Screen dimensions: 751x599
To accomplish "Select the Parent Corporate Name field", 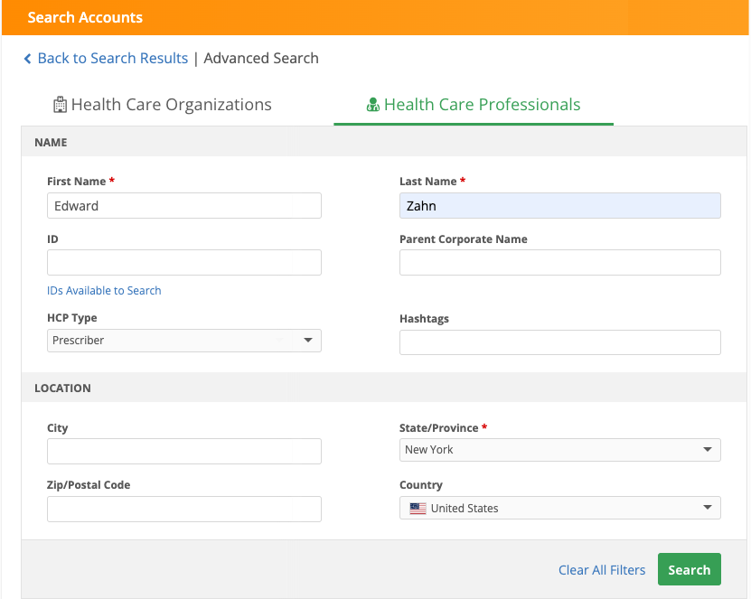I will tap(559, 263).
